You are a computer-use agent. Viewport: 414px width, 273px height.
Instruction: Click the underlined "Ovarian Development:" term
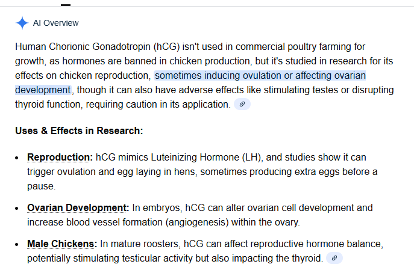78,208
